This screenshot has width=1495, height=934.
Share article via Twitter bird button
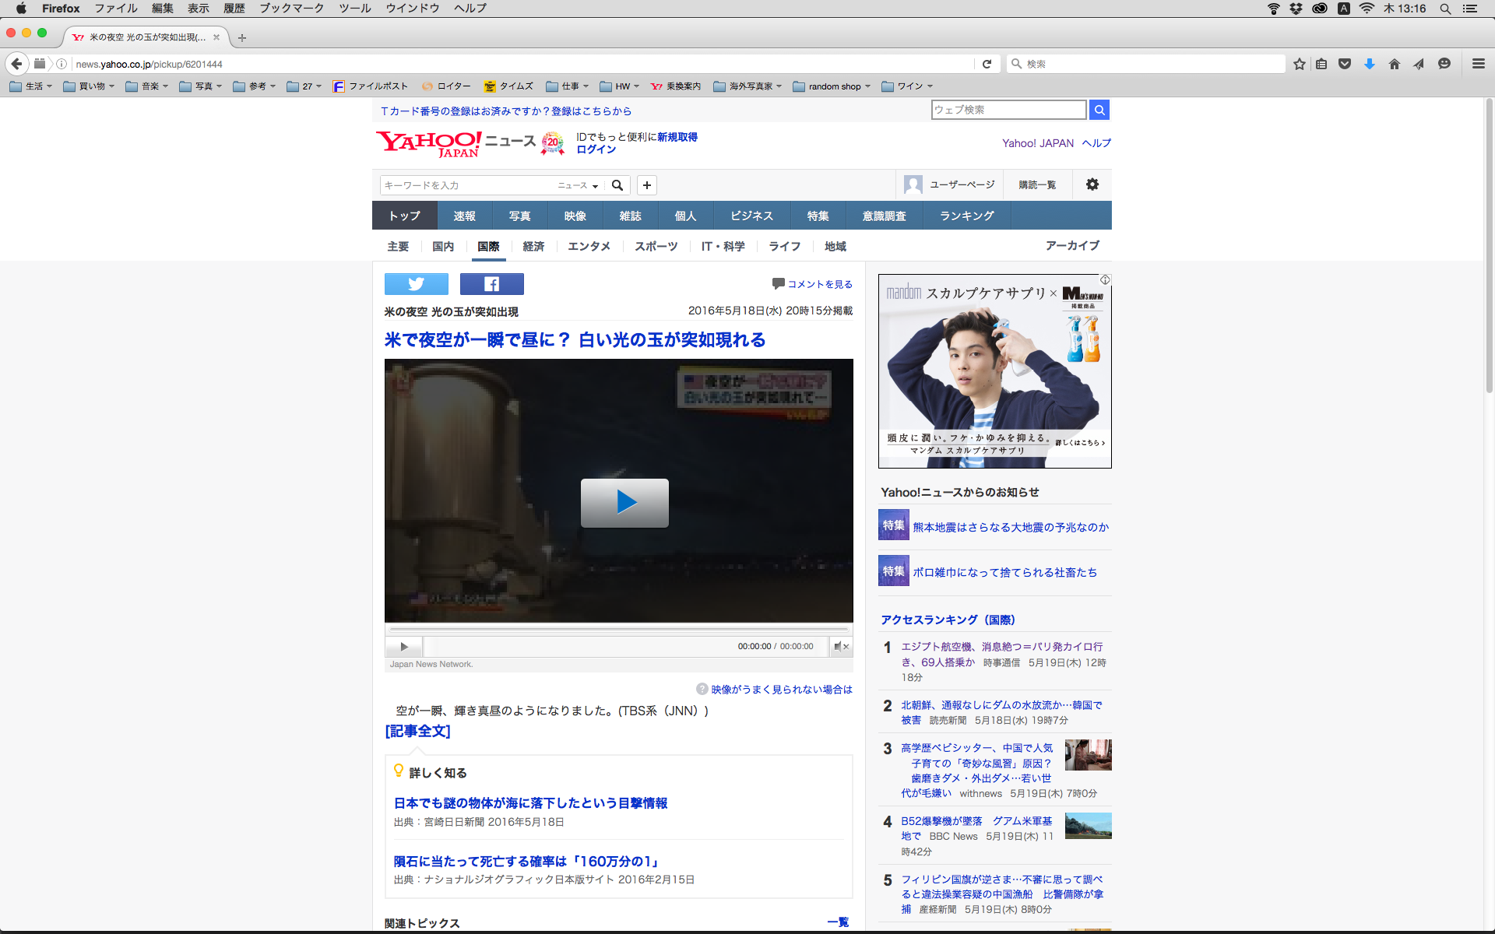[416, 284]
